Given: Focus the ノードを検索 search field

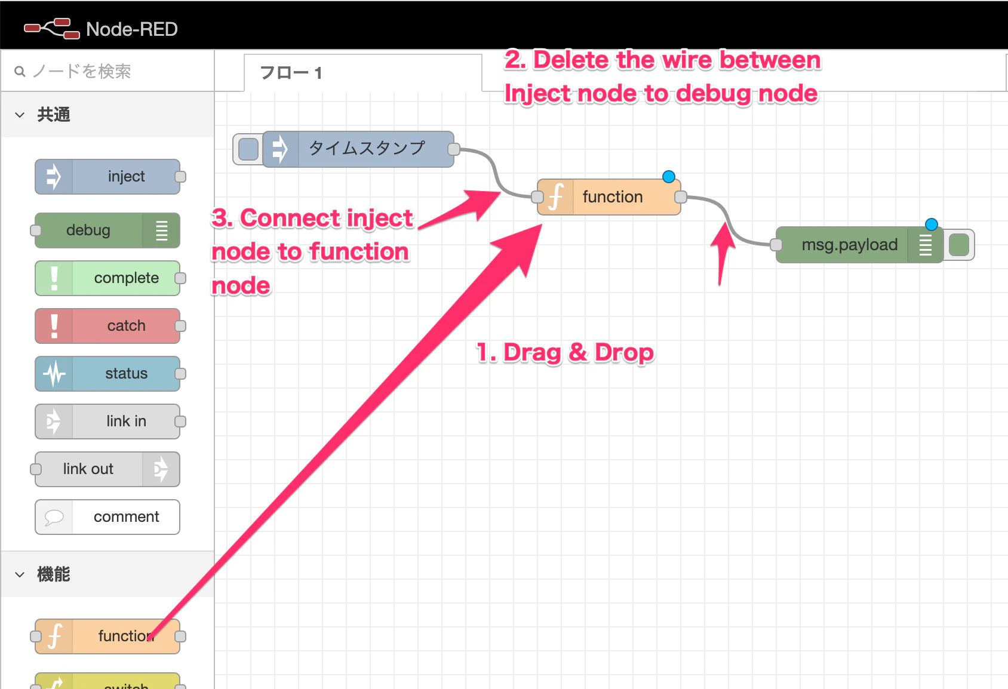Looking at the screenshot, I should (x=107, y=71).
